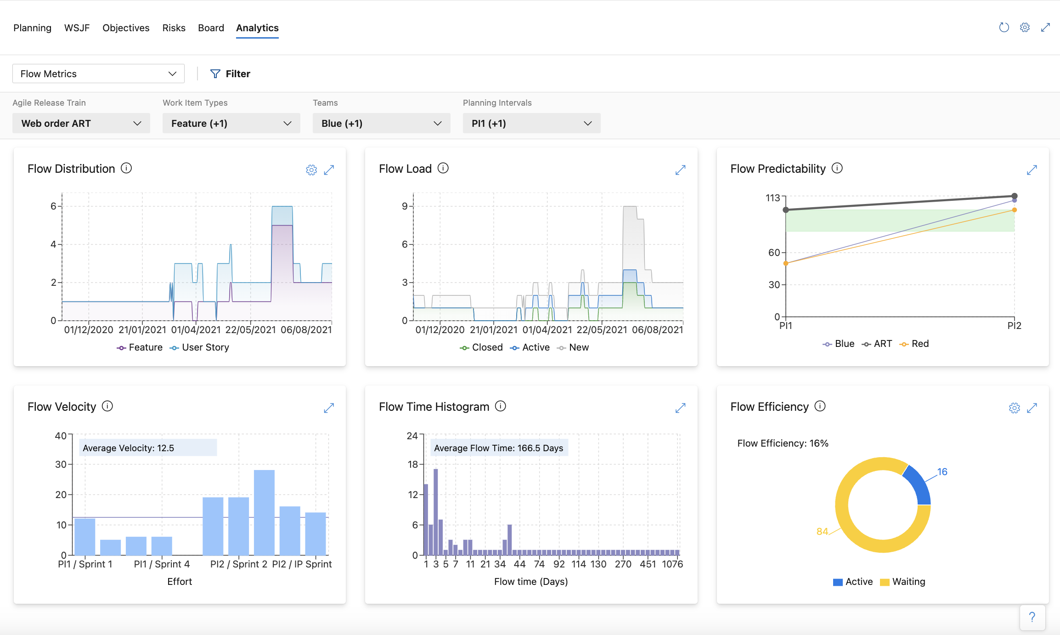Click the Flow Velocity info icon

point(107,406)
